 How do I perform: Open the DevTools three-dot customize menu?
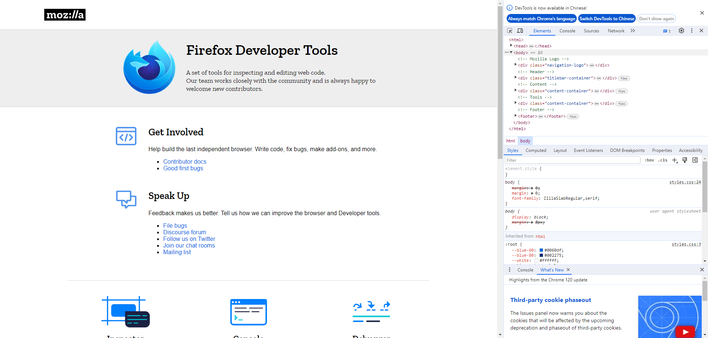(x=692, y=31)
